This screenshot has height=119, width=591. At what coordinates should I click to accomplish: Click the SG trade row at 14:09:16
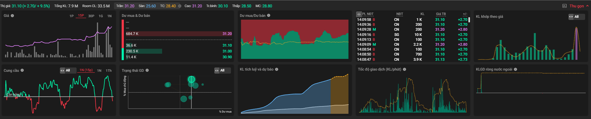pyautogui.click(x=412, y=35)
